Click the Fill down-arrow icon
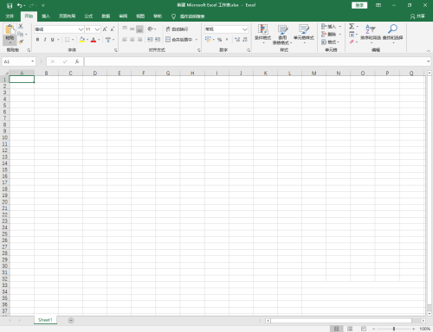 (x=352, y=35)
